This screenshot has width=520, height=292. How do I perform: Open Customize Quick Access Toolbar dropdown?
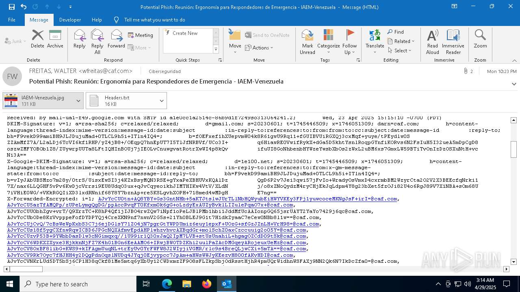(x=71, y=7)
